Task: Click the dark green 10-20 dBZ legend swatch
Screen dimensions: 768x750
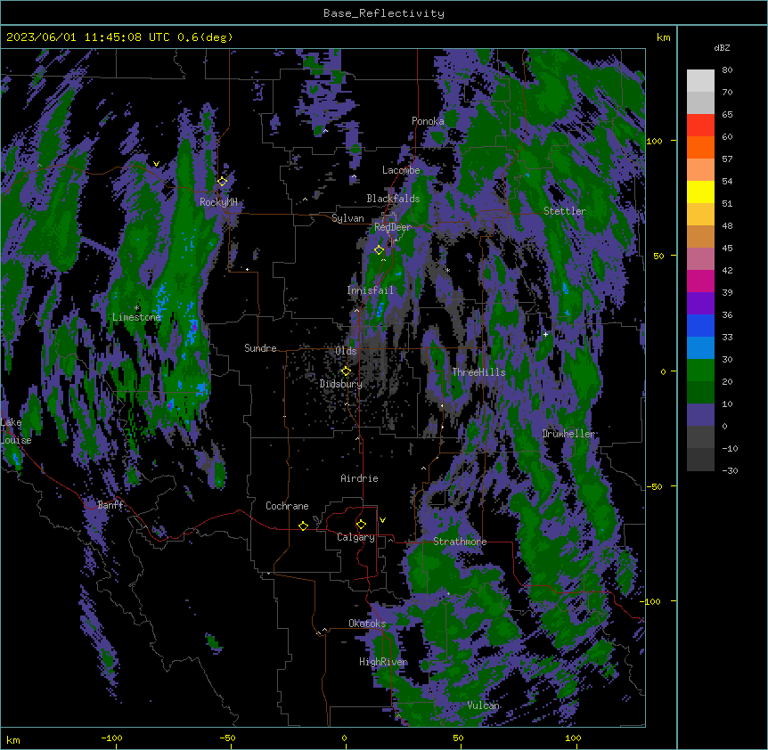Action: click(700, 393)
